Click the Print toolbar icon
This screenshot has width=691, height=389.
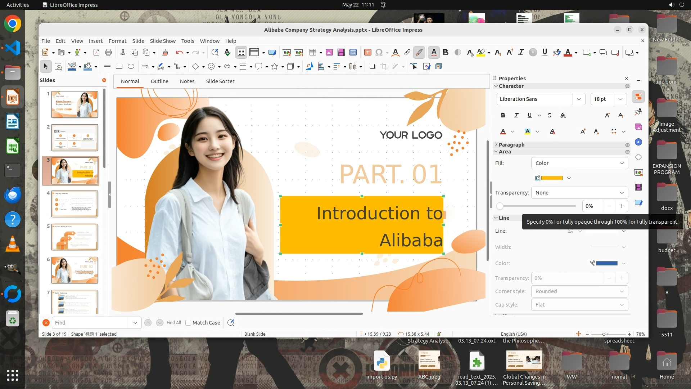click(108, 53)
